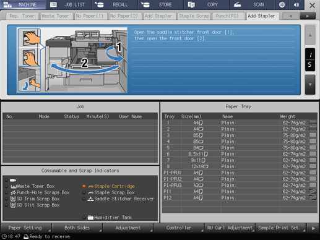Click PI1 paper level indicator
This screenshot has height=240, width=320.
[x=313, y=191]
